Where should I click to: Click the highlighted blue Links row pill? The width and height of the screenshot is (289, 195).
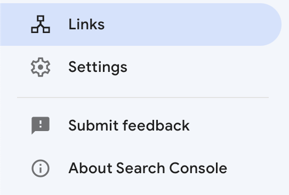pyautogui.click(x=141, y=25)
